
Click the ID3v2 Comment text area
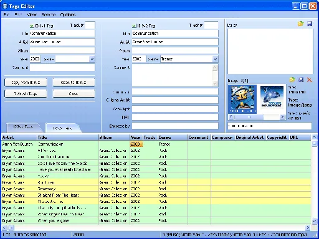click(x=172, y=75)
